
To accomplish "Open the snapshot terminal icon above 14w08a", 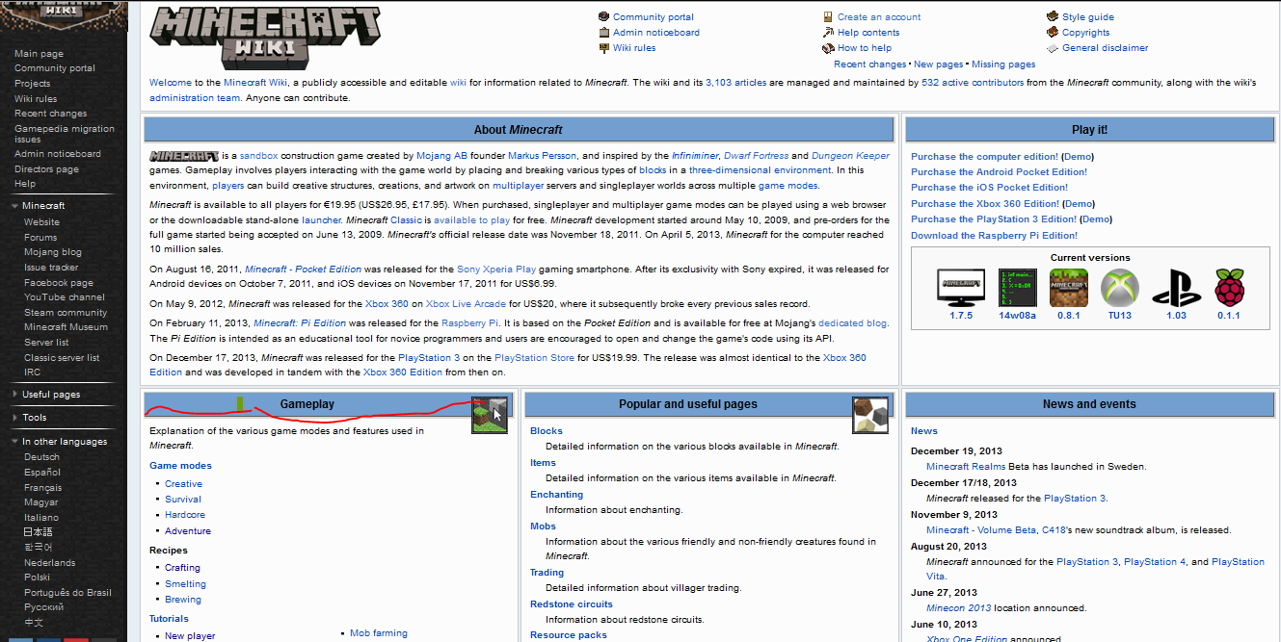I will [x=1017, y=287].
